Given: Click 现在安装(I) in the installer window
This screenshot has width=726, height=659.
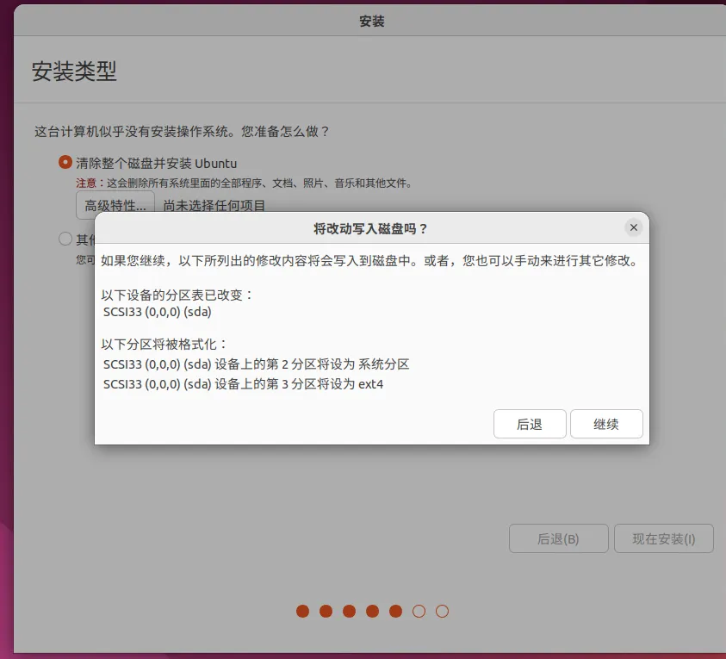Looking at the screenshot, I should pyautogui.click(x=663, y=538).
